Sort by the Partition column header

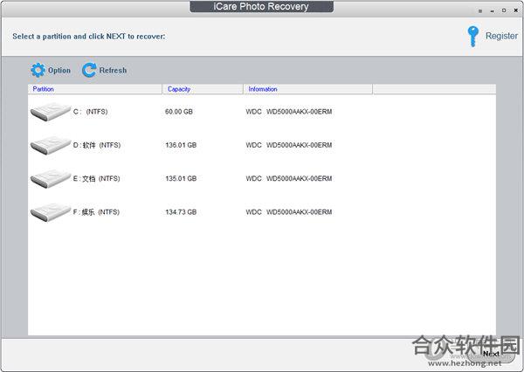[95, 89]
